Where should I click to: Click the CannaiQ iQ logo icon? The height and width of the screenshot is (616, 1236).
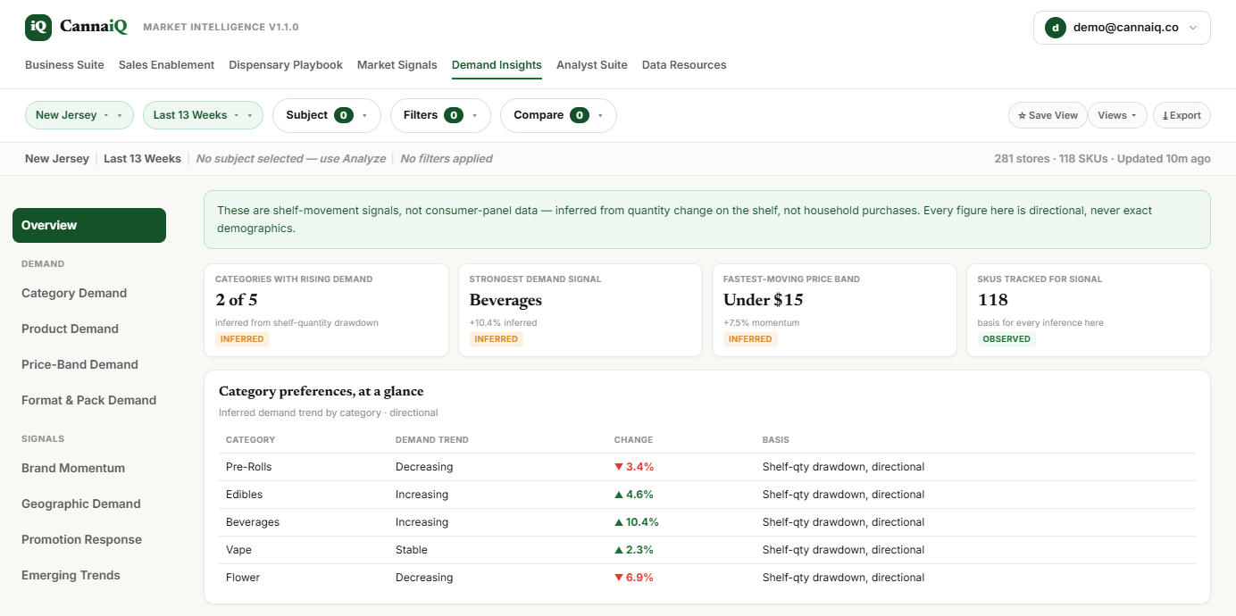point(38,28)
